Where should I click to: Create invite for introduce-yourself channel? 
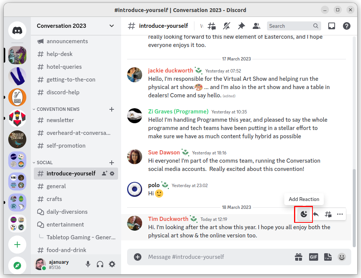pyautogui.click(x=105, y=174)
